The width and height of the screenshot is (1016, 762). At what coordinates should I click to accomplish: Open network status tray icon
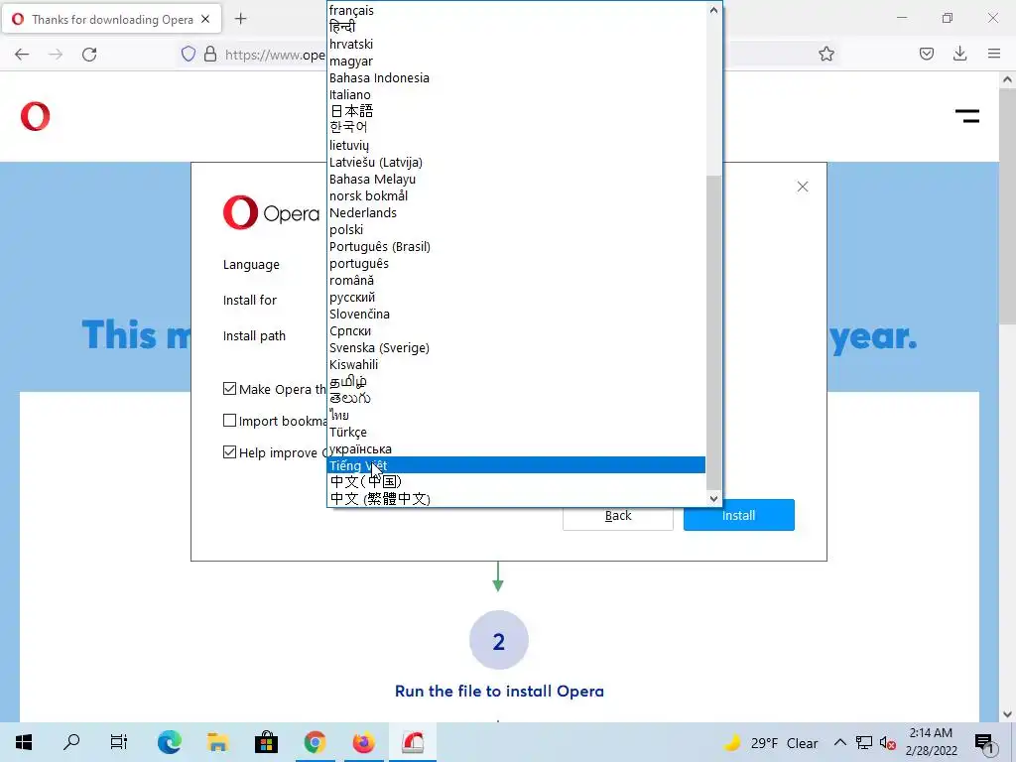coord(864,742)
